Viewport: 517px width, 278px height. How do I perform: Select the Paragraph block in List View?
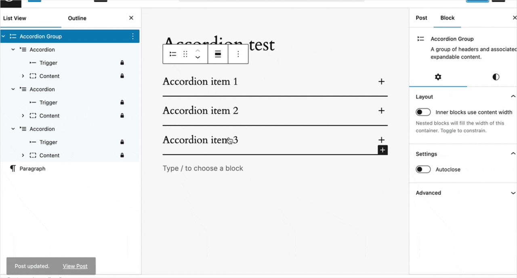32,168
